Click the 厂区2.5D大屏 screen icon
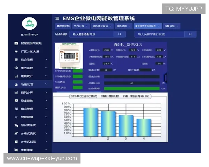209x167 pixels. pyautogui.click(x=16, y=51)
